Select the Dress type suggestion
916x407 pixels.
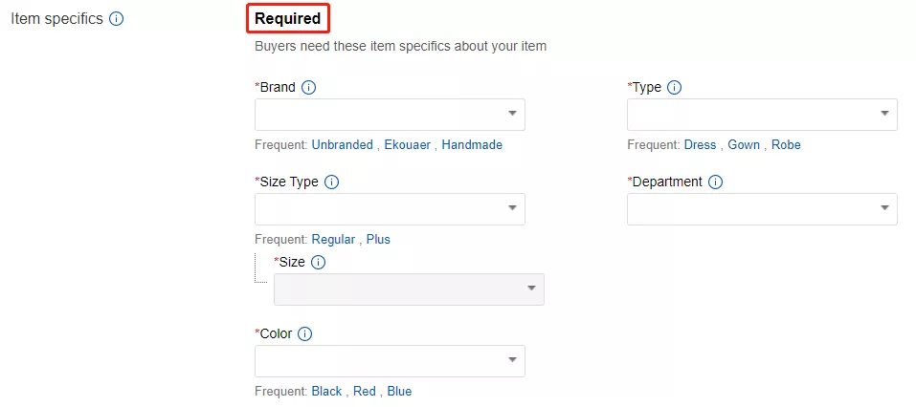pyautogui.click(x=700, y=145)
